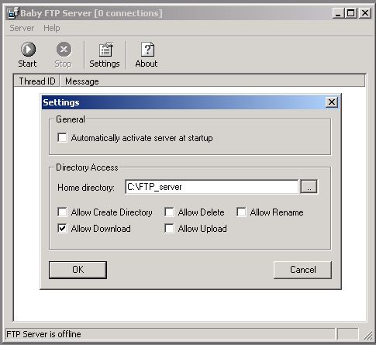Check the Allow Create Directory box

point(62,212)
